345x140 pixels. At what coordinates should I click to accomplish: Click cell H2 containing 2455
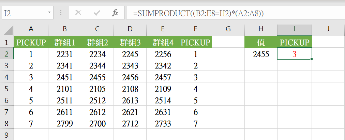[x=261, y=54]
